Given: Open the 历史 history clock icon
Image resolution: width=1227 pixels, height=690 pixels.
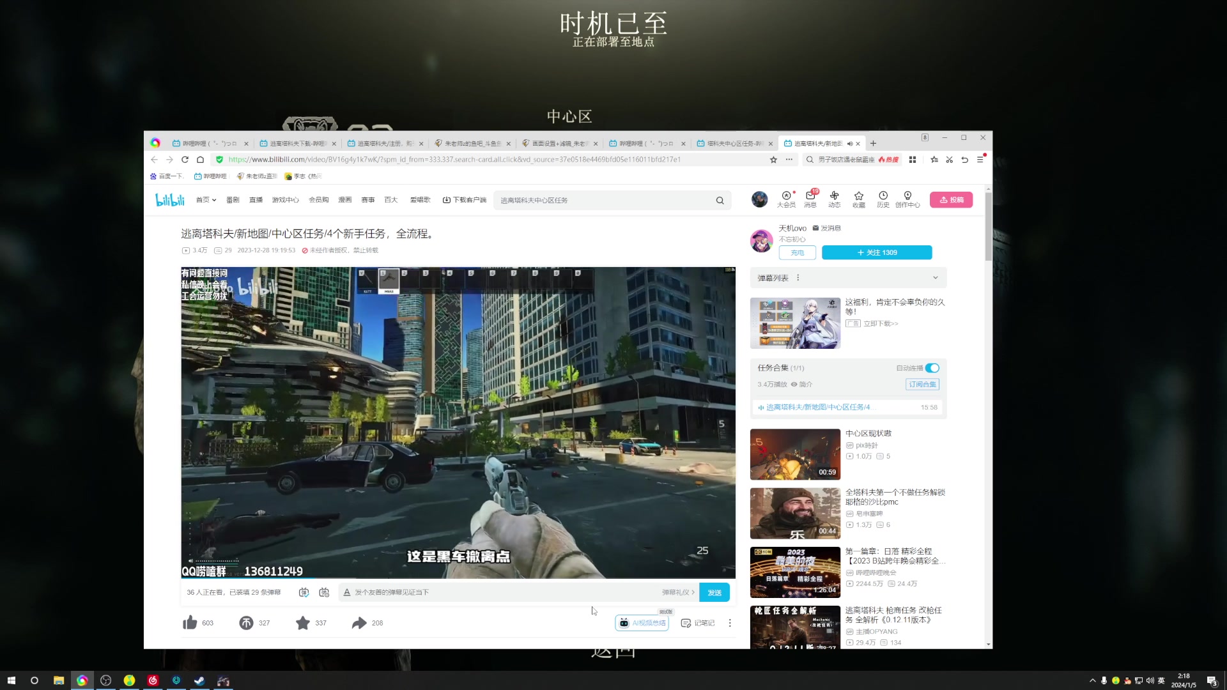Looking at the screenshot, I should click(883, 199).
